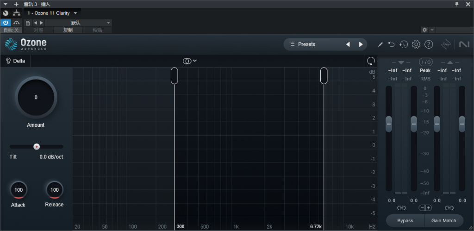Click the Ozone Advanced logo
Image resolution: width=474 pixels, height=231 pixels.
26,44
